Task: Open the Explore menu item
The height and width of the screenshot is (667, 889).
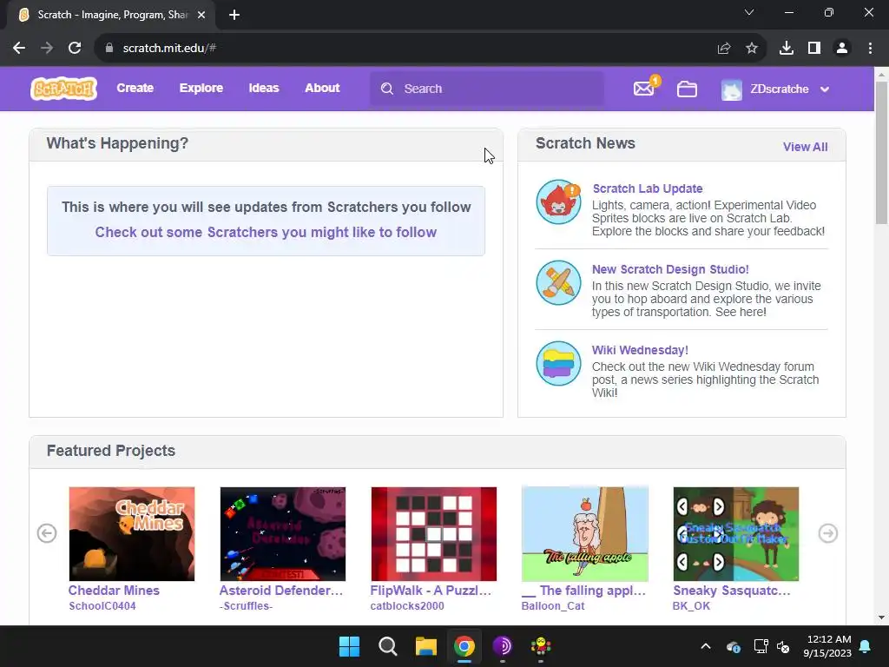Action: (x=201, y=88)
